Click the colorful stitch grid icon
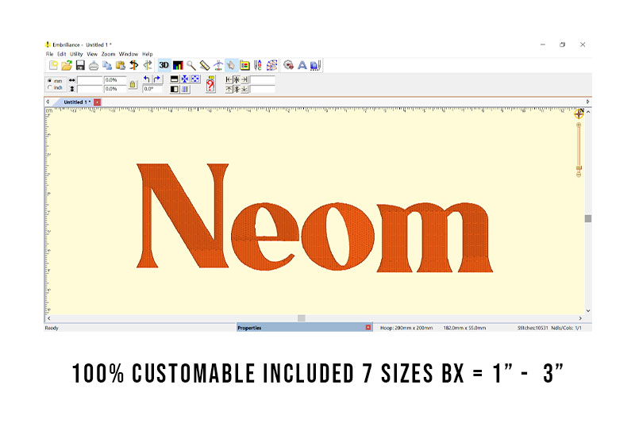This screenshot has height=423, width=635. 271,65
